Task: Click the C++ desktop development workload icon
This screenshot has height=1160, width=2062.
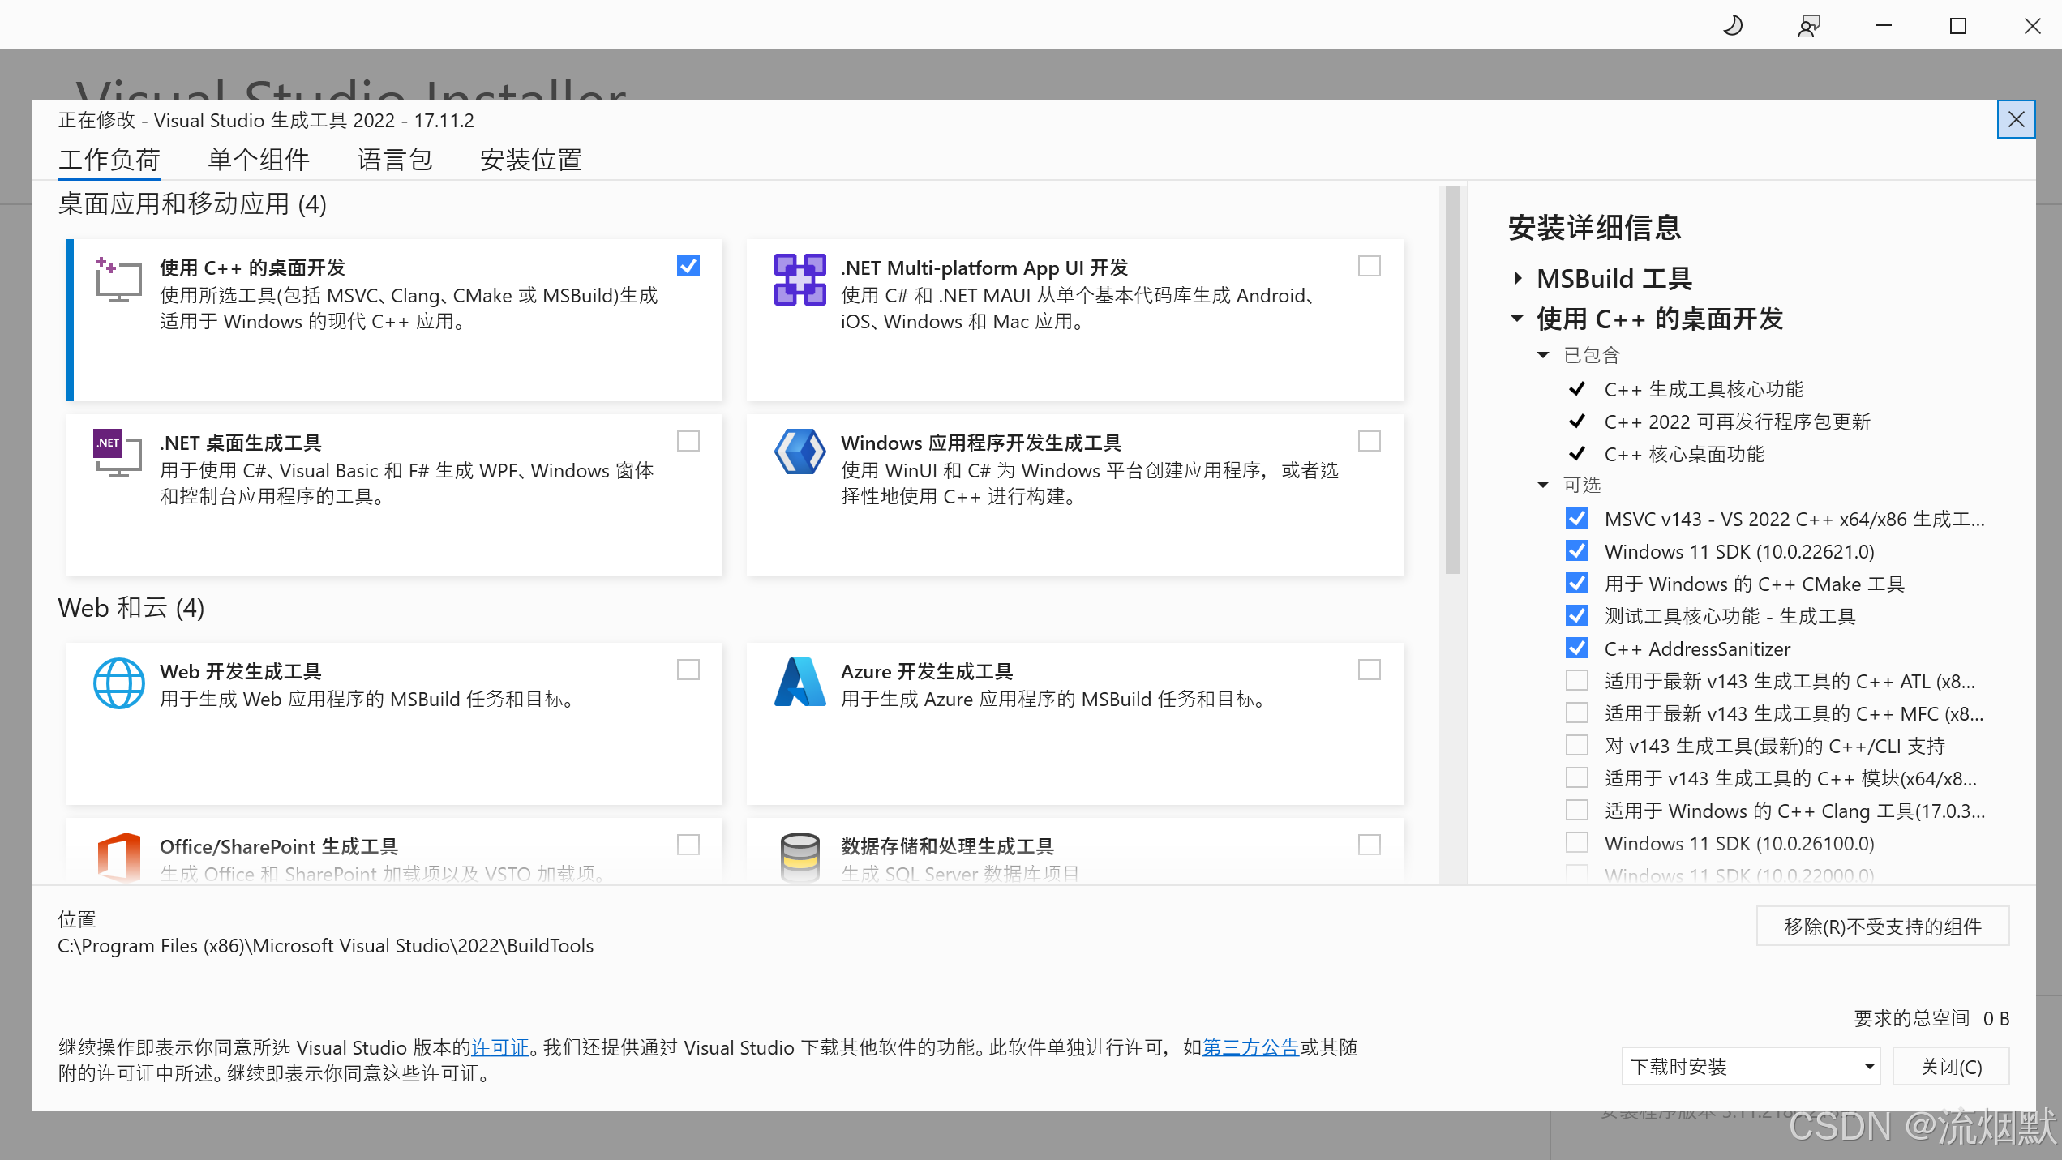Action: pyautogui.click(x=118, y=280)
